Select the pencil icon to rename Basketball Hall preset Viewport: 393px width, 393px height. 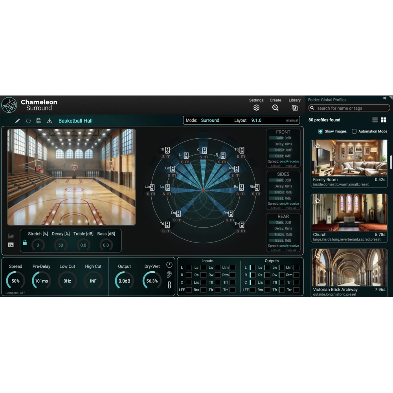pos(17,121)
